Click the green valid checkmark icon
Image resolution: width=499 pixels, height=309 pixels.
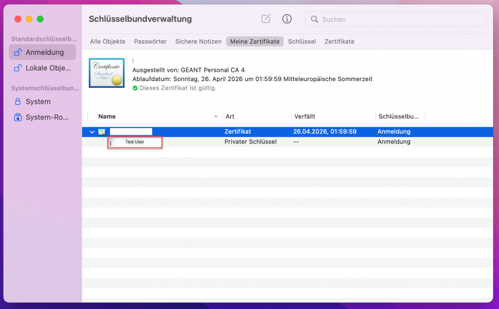(x=135, y=88)
